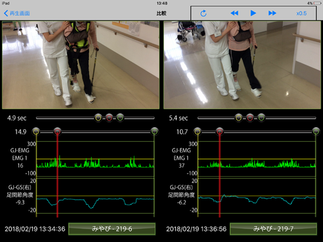Select yellow marker on the 5.4 sec slider
Screen dimensions: 323x242
[239, 118]
